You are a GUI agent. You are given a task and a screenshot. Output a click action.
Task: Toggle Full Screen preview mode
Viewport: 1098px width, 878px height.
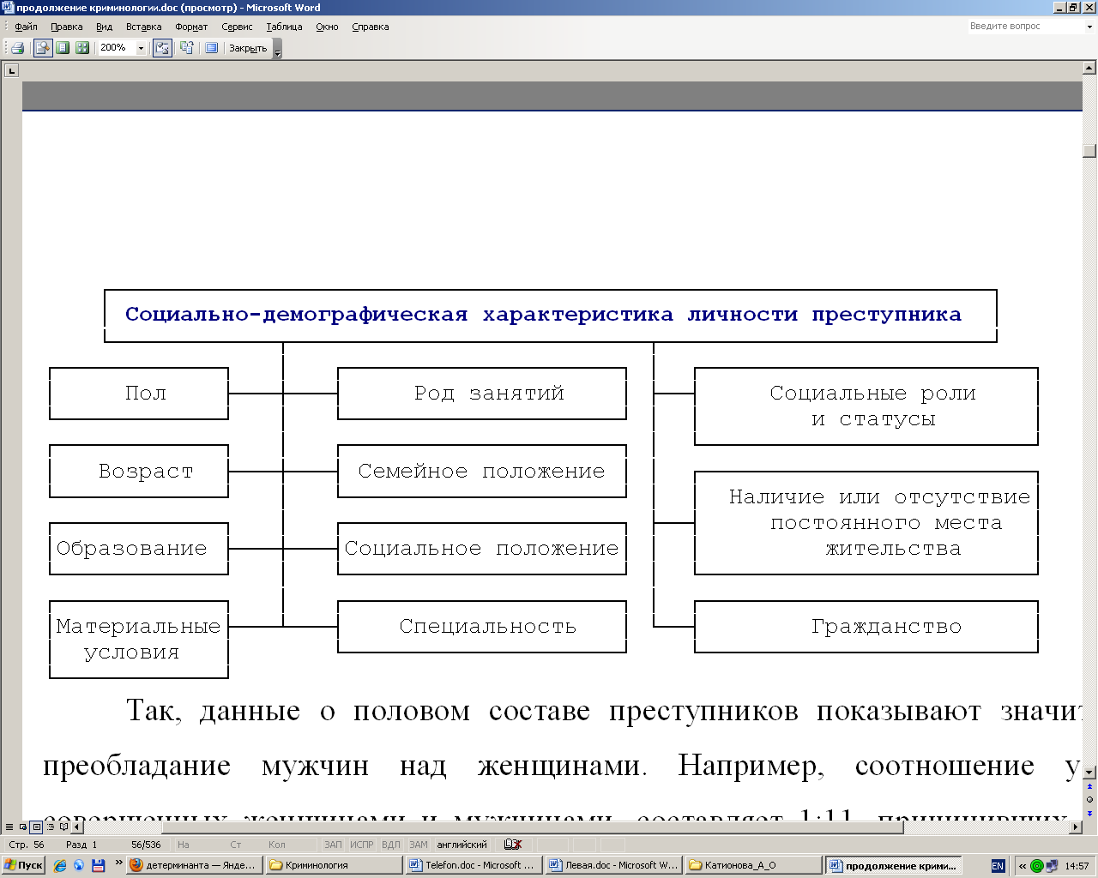211,48
